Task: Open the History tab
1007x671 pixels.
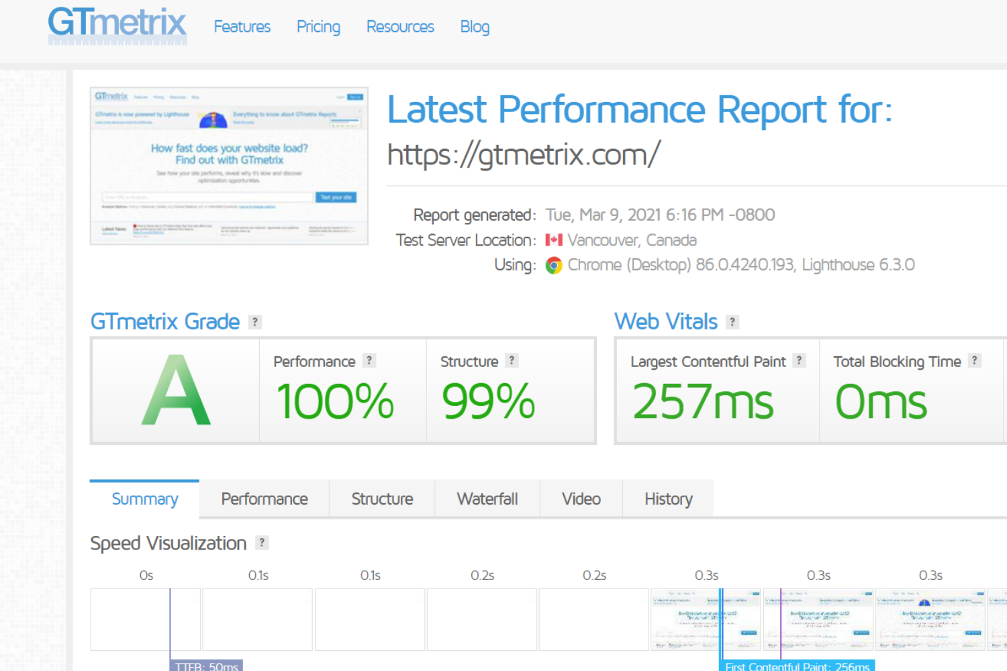Action: (668, 499)
